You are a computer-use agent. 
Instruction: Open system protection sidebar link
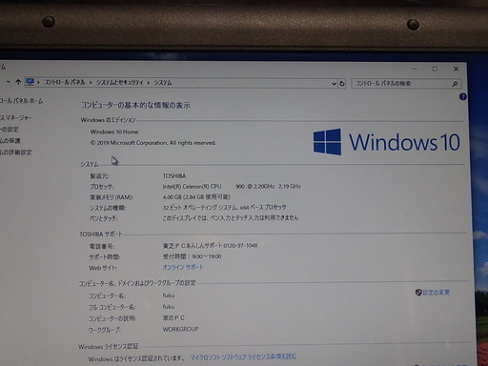point(10,141)
